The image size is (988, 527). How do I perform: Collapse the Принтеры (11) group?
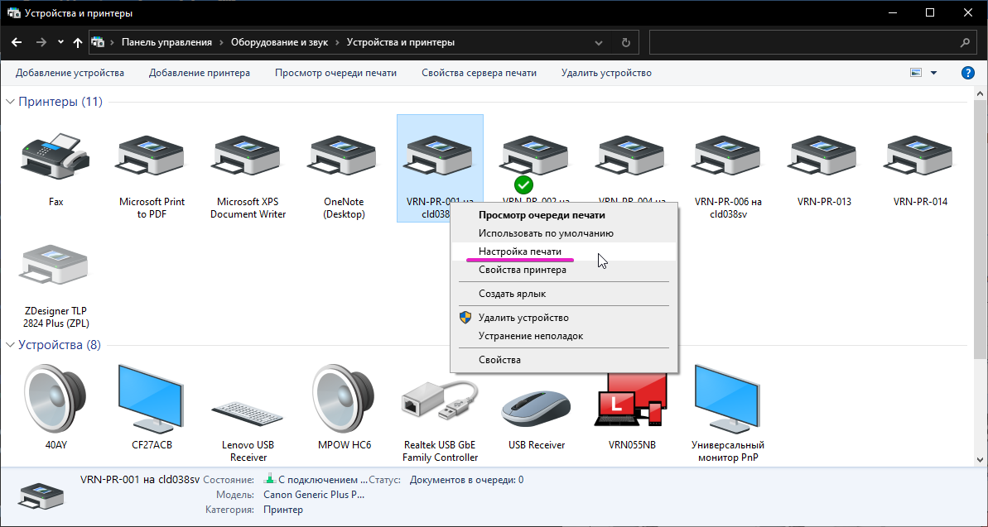pos(11,102)
